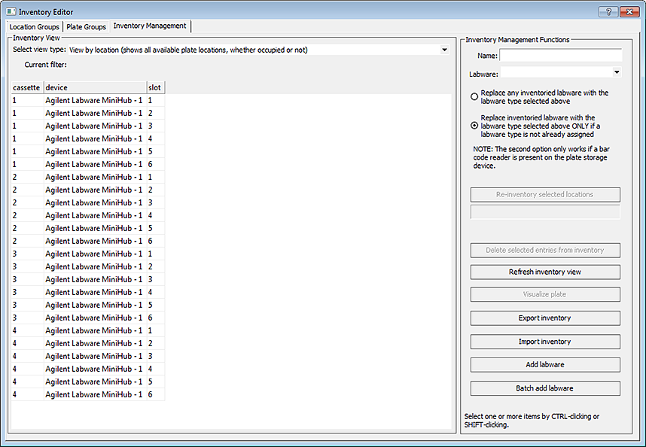The height and width of the screenshot is (447, 646).
Task: Click inside the Name text field
Action: (561, 56)
